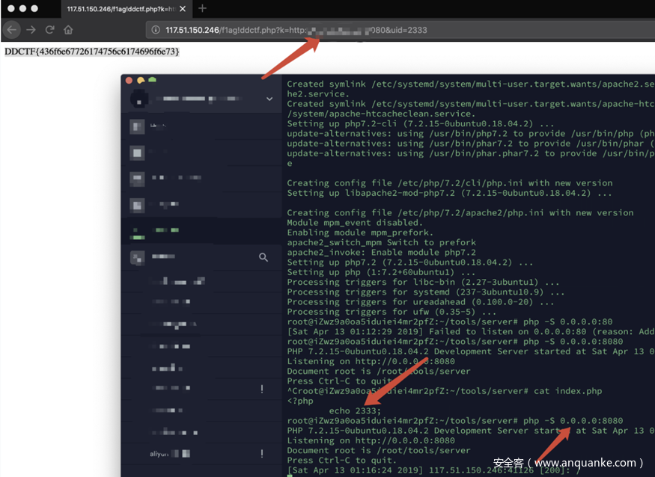Viewport: 655px width, 477px height.
Task: Click the profile avatar in sidebar header
Action: [x=138, y=99]
